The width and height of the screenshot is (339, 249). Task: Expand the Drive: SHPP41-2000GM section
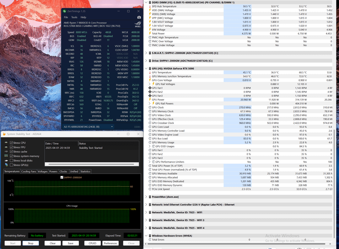pyautogui.click(x=146, y=61)
